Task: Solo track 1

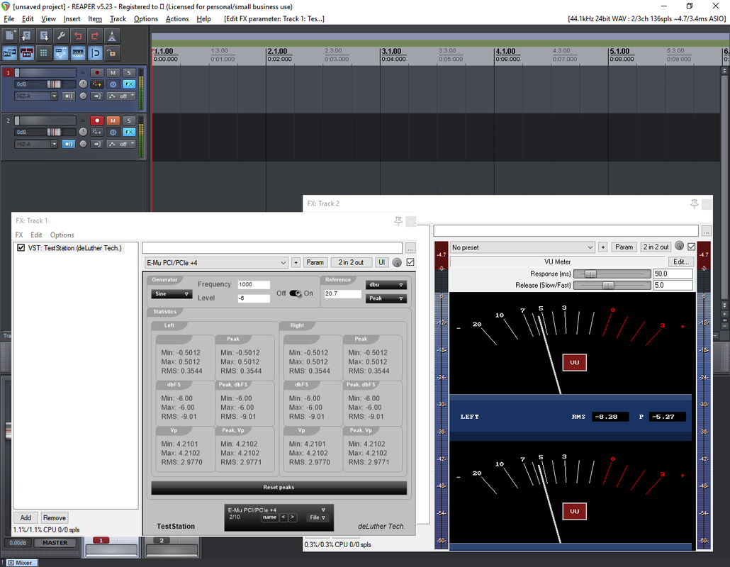Action: point(129,72)
